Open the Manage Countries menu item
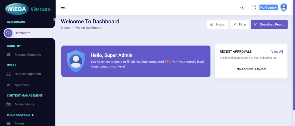The height and width of the screenshot is (126, 295). click(28, 55)
